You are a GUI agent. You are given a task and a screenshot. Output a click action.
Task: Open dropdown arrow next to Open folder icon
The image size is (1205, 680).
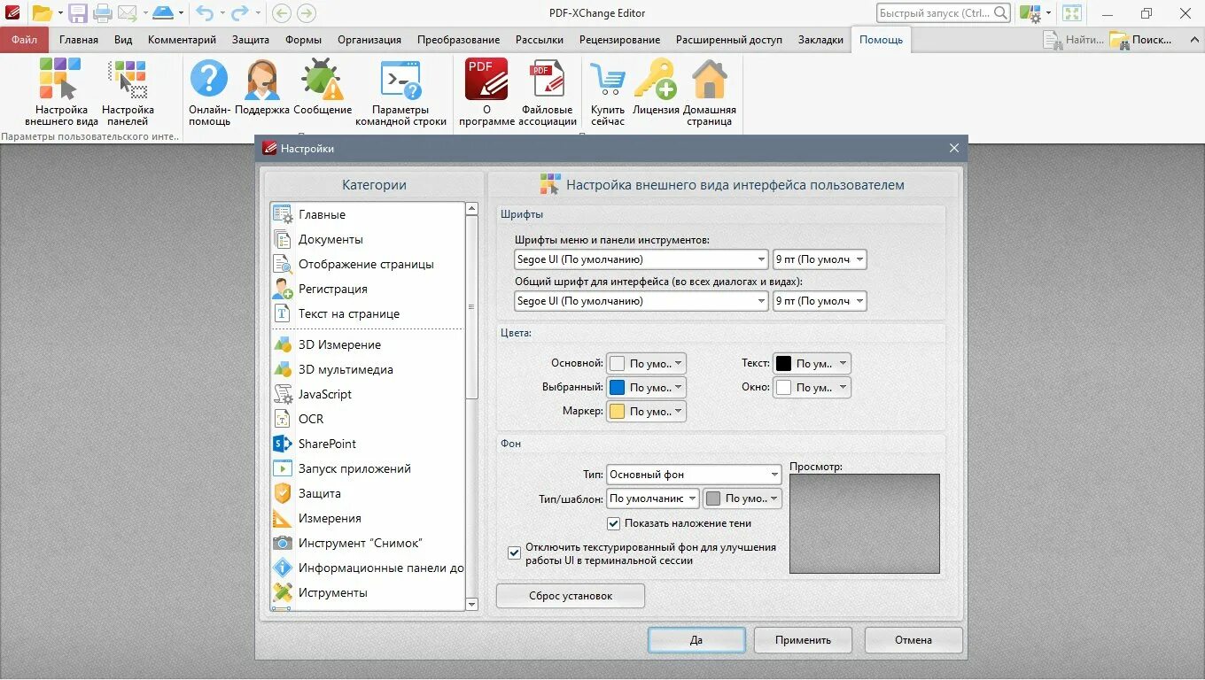click(60, 13)
